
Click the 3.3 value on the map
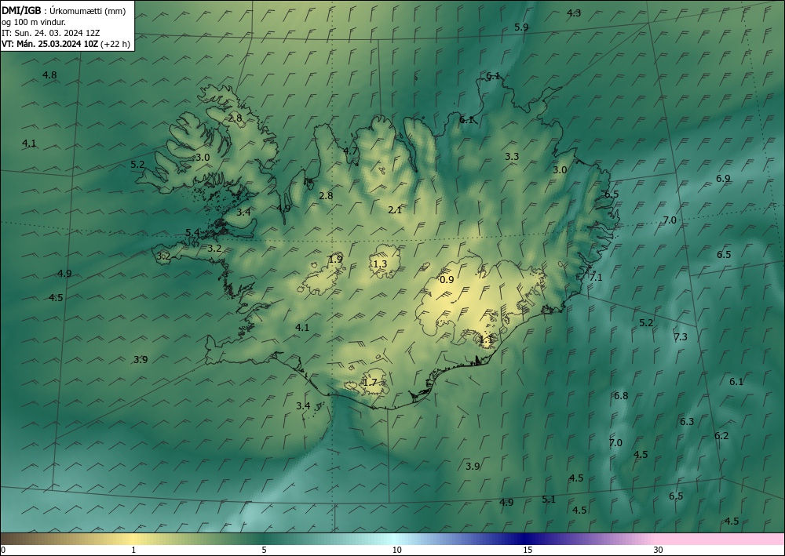click(512, 157)
